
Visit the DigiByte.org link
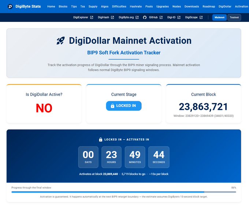tap(126, 18)
